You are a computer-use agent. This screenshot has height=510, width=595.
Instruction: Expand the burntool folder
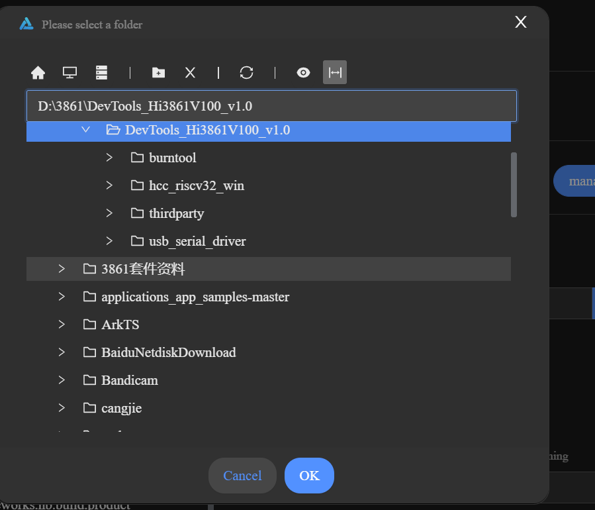click(110, 158)
